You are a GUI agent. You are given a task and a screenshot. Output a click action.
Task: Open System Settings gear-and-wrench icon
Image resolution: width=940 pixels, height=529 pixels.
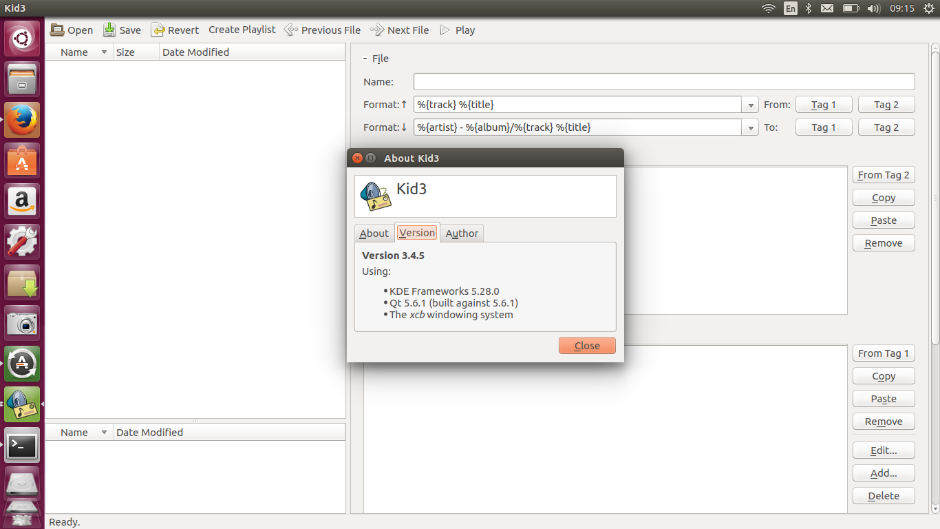pyautogui.click(x=22, y=242)
